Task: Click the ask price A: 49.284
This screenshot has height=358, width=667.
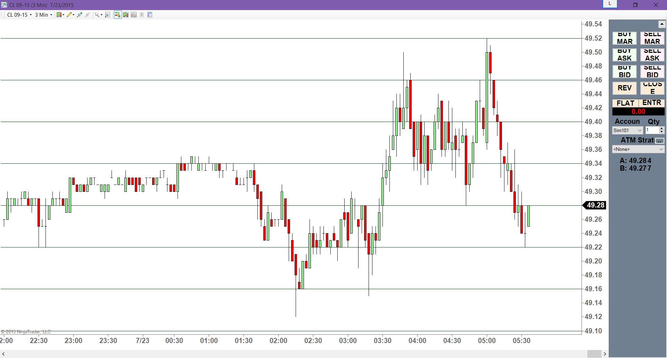Action: [635, 161]
